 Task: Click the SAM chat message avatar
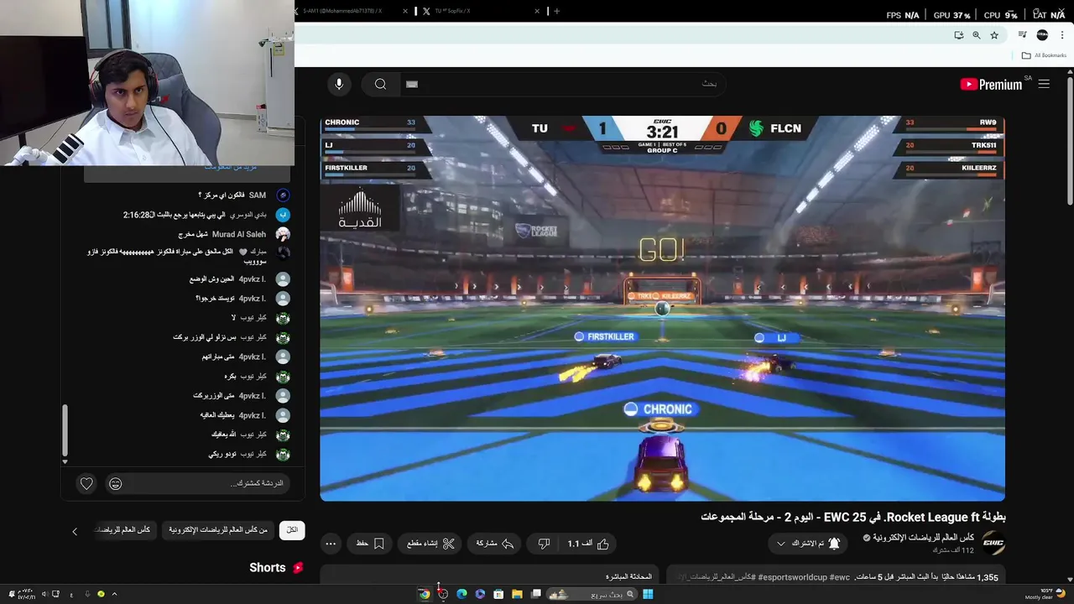tap(283, 195)
